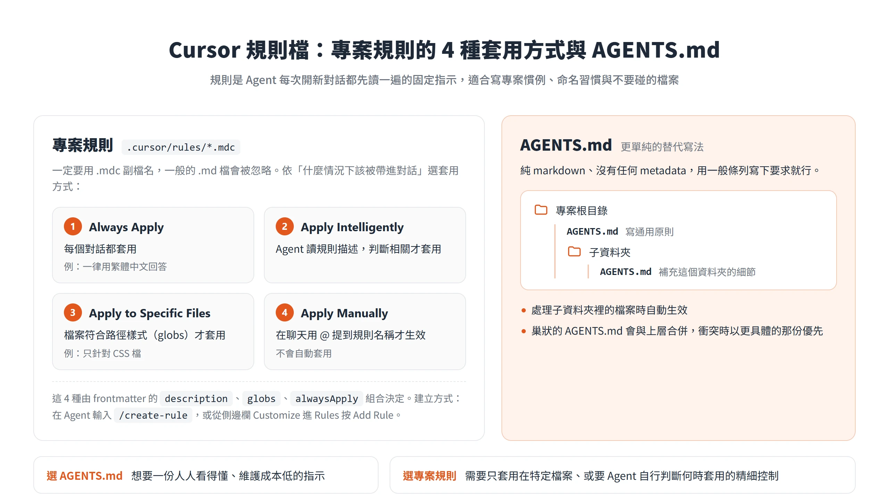Viewport: 889px width, 502px height.
Task: Click the 專案規則 section heading
Action: coord(83,145)
